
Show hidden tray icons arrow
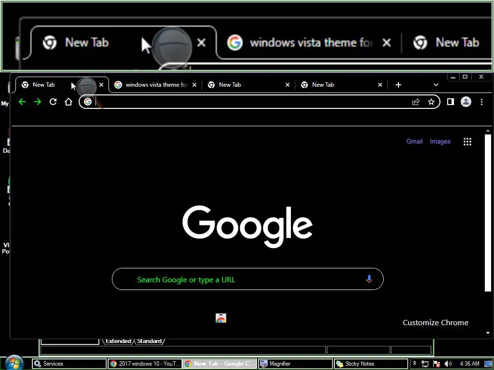(414, 363)
